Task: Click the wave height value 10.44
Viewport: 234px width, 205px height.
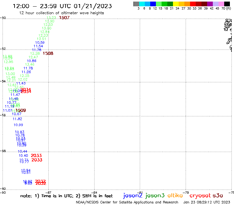Action: [x=22, y=152]
